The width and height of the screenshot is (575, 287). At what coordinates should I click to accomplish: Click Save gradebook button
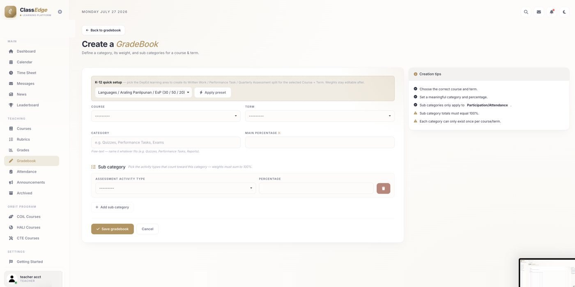113,229
